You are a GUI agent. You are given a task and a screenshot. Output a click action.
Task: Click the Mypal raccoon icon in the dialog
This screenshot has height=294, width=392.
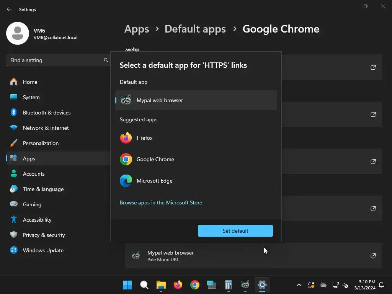tap(126, 100)
